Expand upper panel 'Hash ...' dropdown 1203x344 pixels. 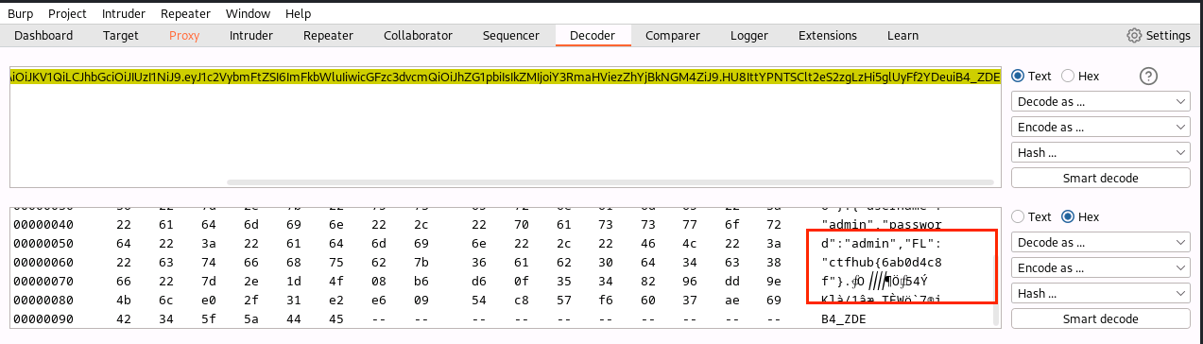click(x=1100, y=152)
